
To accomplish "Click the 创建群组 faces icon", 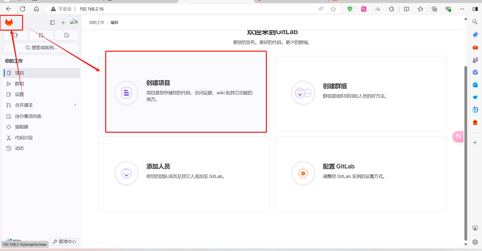I will coord(303,93).
